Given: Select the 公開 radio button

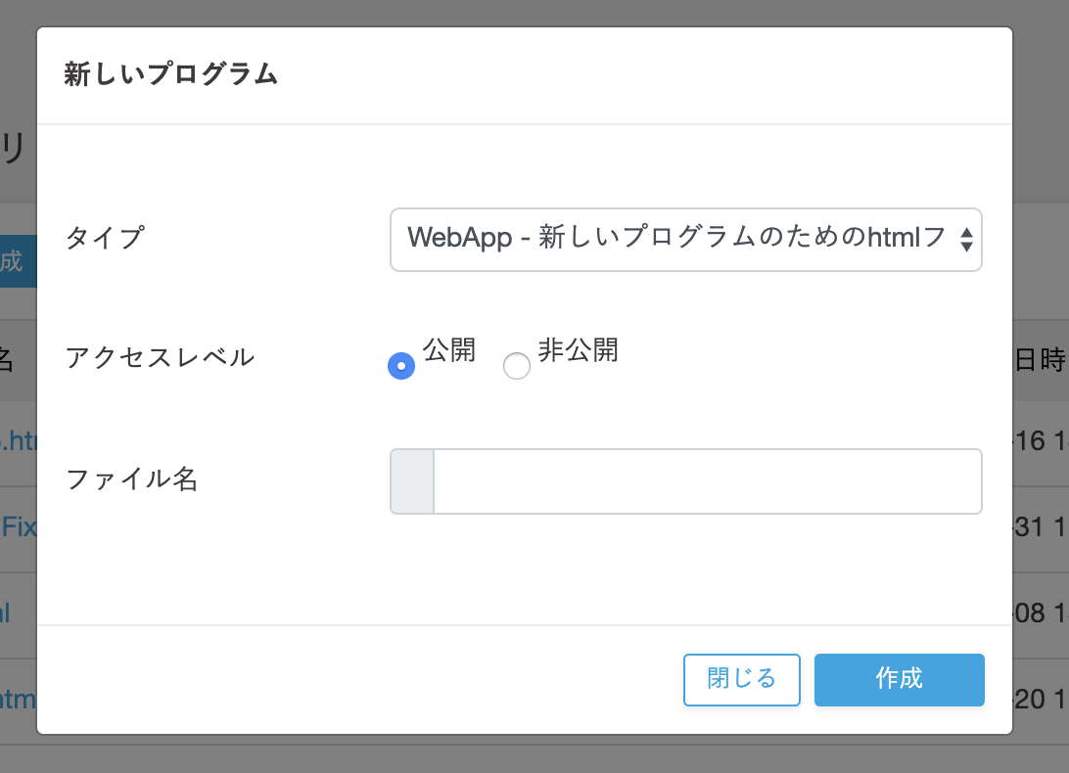Looking at the screenshot, I should coord(401,365).
